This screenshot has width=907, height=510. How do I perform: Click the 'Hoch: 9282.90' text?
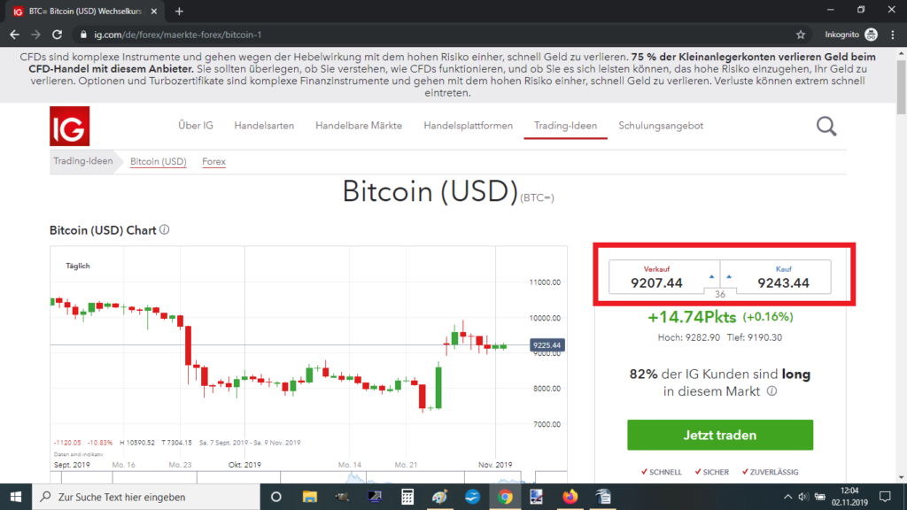(x=689, y=337)
